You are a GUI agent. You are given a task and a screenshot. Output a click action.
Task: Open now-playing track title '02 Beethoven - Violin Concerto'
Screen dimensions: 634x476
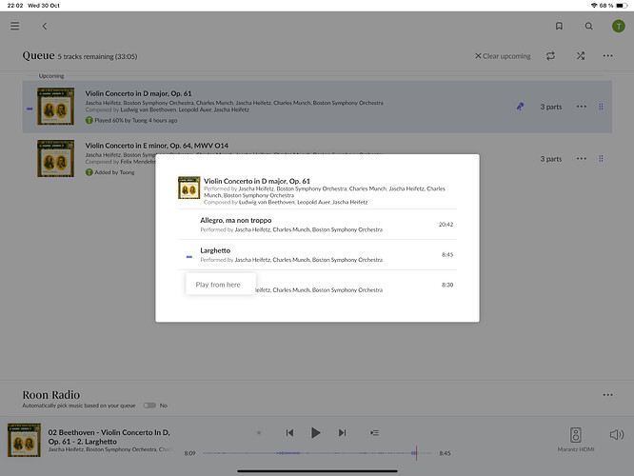(109, 437)
